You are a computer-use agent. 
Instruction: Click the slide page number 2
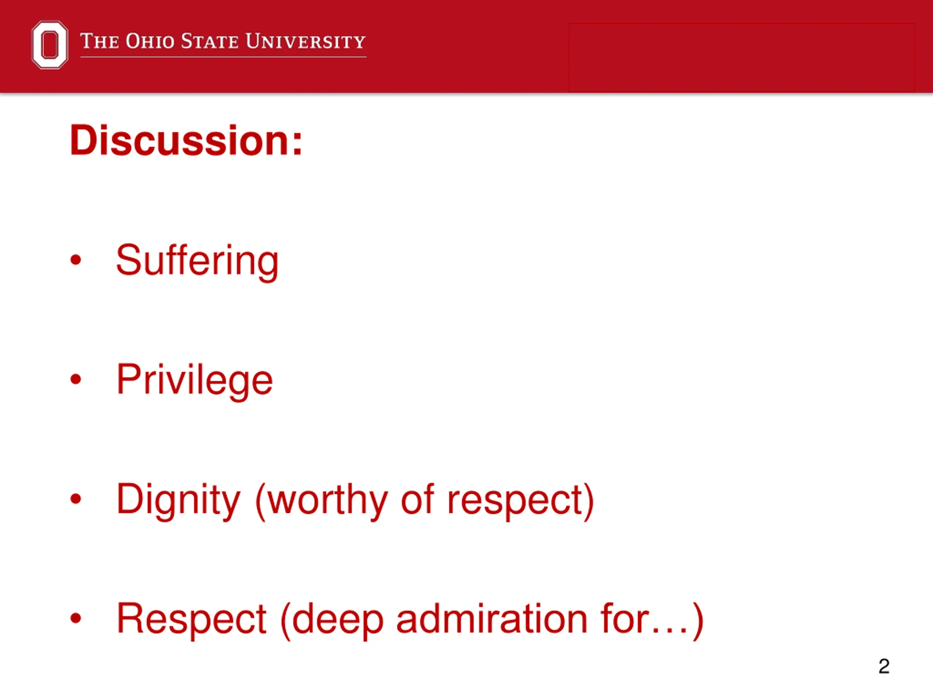coord(884,666)
